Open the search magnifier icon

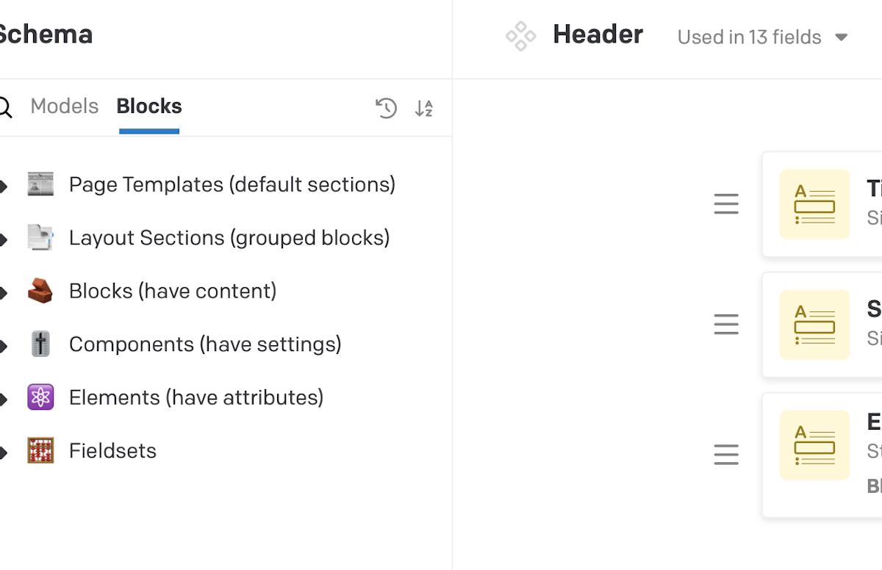tap(4, 108)
